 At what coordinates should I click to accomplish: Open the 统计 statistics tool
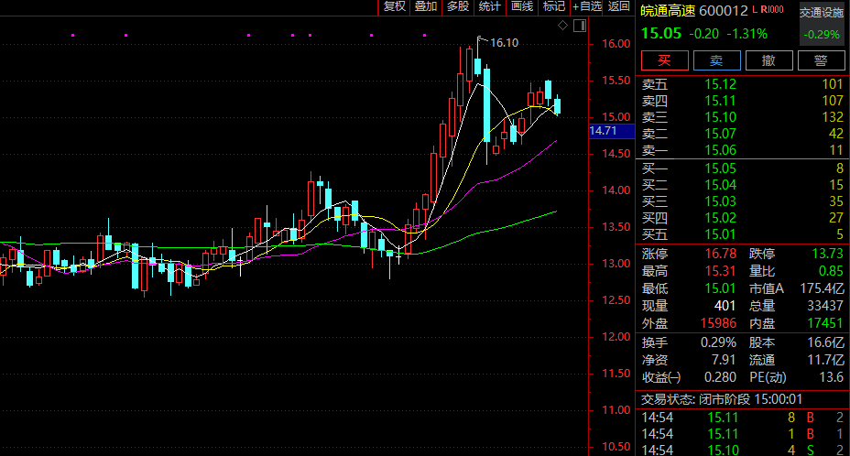click(490, 7)
